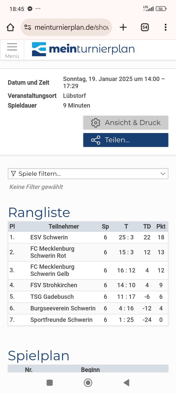Screen dimensions: 176x393
Task: Tap Android recent apps square
Action: point(50,383)
